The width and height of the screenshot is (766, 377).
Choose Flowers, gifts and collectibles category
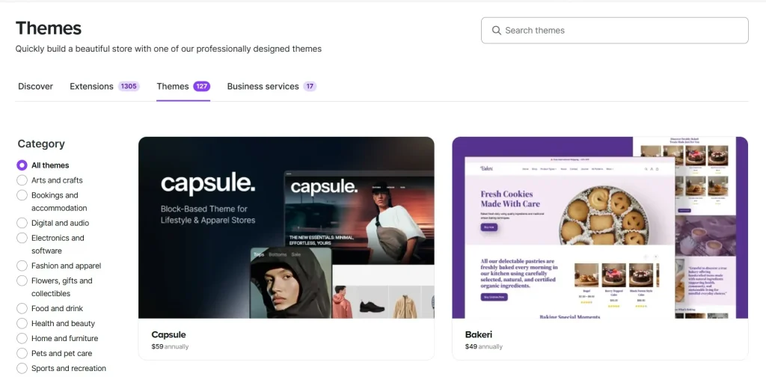[22, 281]
